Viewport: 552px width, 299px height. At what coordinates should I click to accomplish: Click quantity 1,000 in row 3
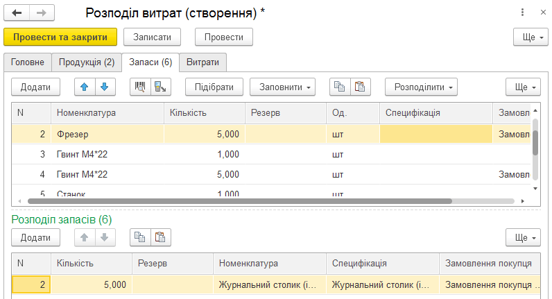(x=205, y=154)
